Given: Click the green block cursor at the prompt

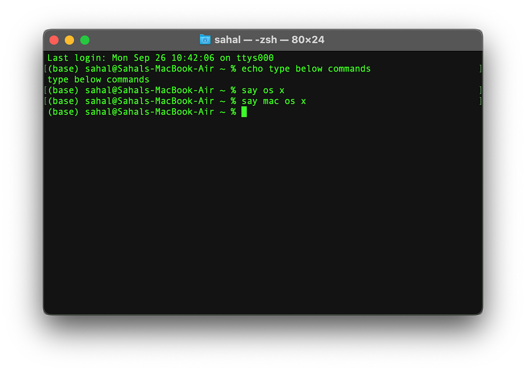Looking at the screenshot, I should pyautogui.click(x=244, y=112).
